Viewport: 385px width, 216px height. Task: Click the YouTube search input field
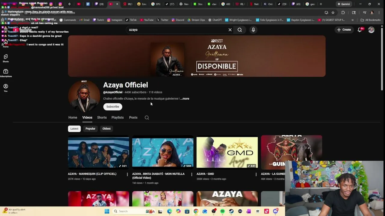(x=177, y=30)
